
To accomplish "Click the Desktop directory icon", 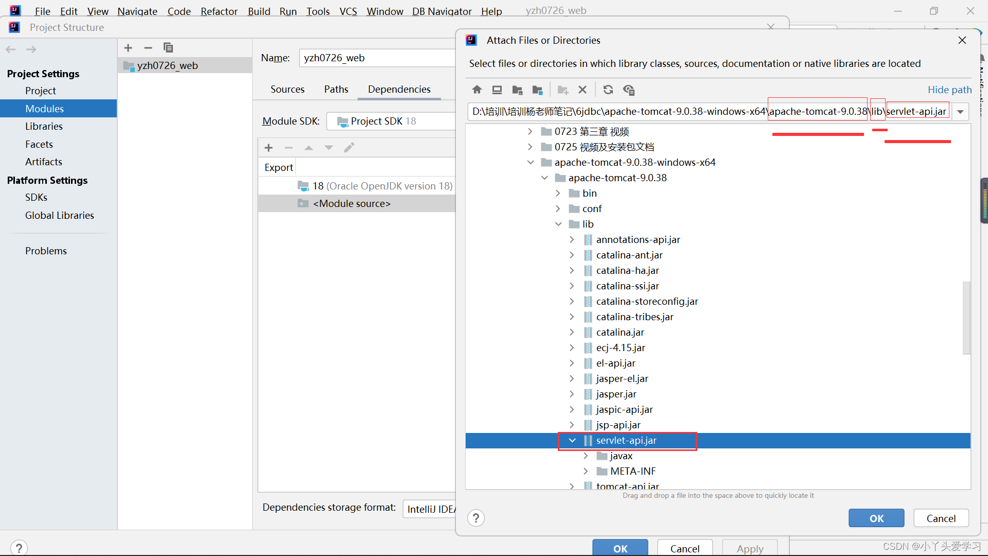I will pyautogui.click(x=497, y=90).
